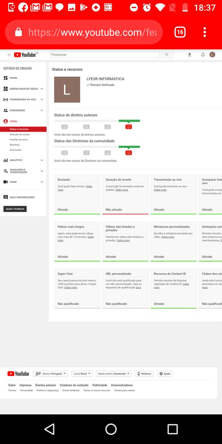Click the Canal account icon

coord(6,121)
